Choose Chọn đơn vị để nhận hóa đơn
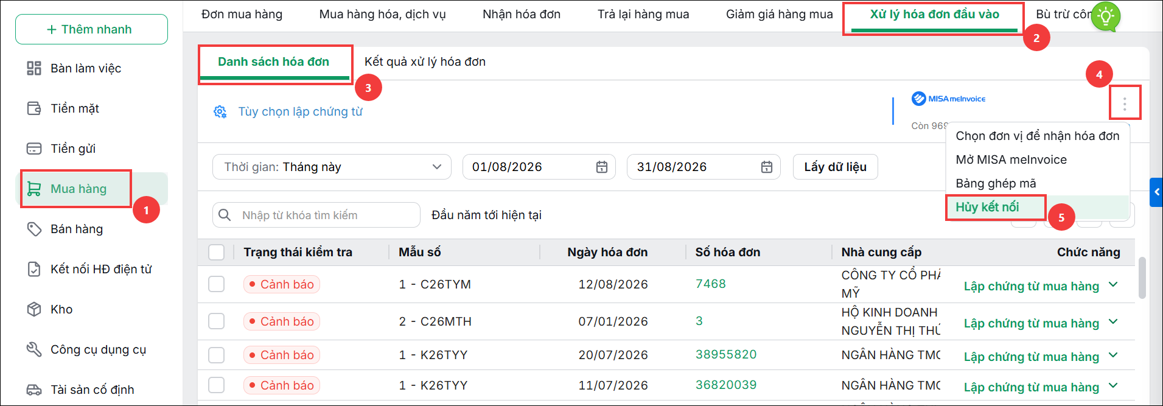This screenshot has height=406, width=1163. [x=1038, y=136]
